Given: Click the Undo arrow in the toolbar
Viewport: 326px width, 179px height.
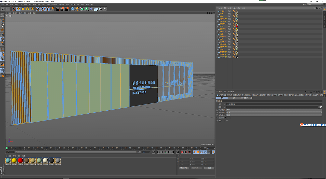Looking at the screenshot, I should 3,9.
